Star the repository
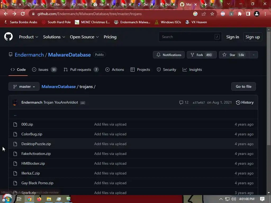The height and width of the screenshot is (203, 271). click(234, 55)
